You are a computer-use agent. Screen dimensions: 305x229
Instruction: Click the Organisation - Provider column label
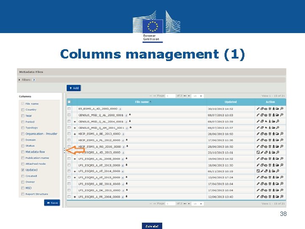point(42,134)
